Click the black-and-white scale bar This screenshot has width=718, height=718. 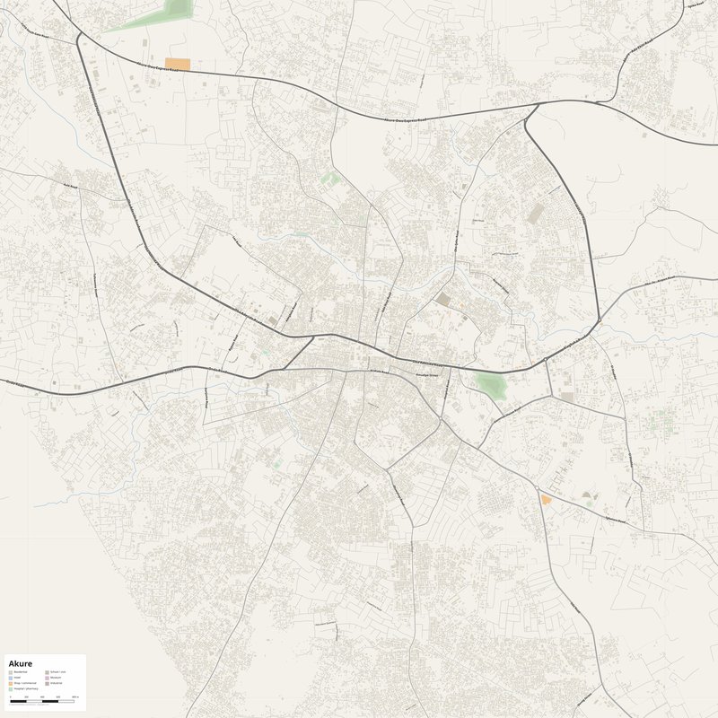tap(42, 702)
